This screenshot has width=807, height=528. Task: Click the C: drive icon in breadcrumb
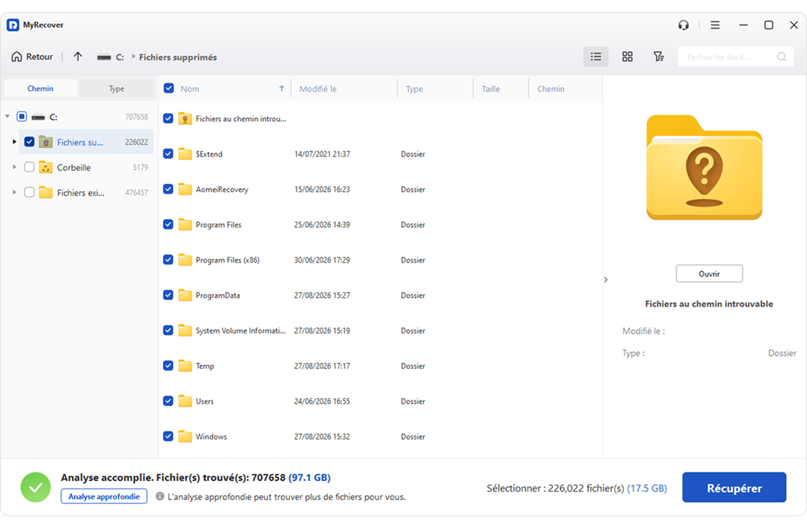pos(104,57)
